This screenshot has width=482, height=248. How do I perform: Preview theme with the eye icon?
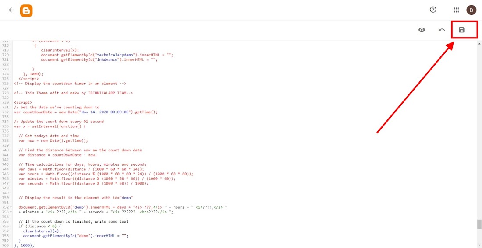[422, 30]
